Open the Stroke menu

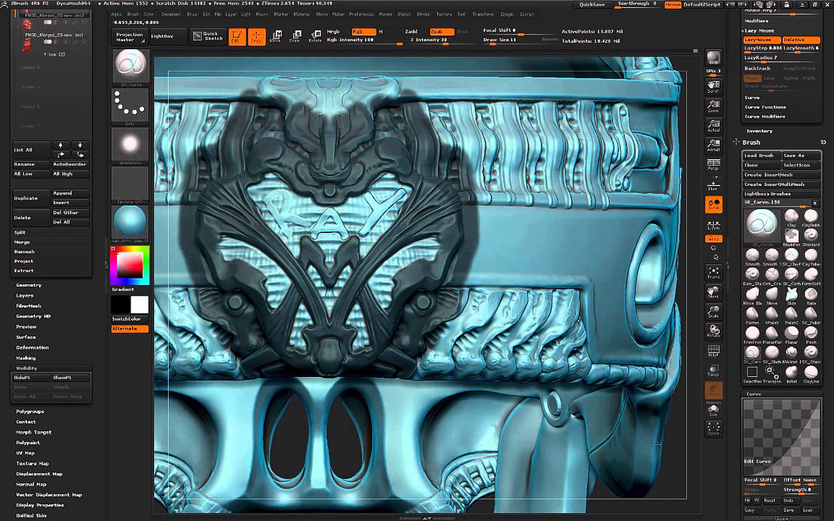click(x=424, y=14)
